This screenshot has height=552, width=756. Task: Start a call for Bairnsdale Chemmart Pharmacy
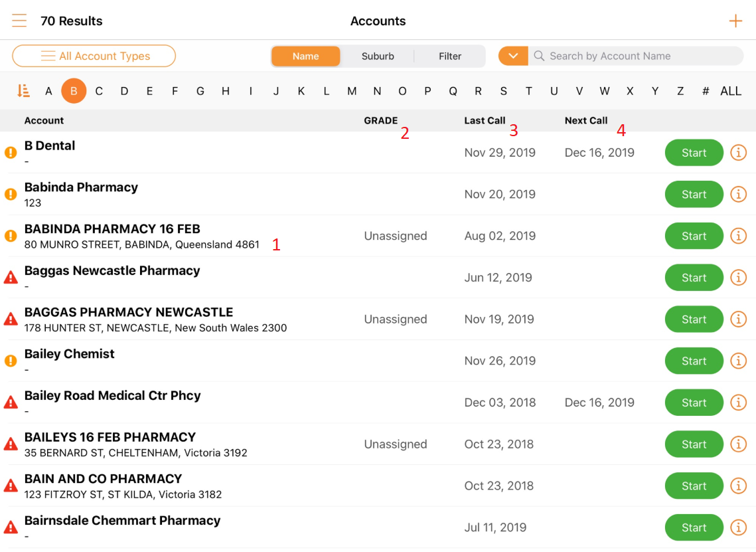pyautogui.click(x=694, y=527)
